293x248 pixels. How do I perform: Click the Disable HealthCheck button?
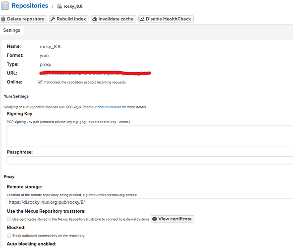[166, 19]
